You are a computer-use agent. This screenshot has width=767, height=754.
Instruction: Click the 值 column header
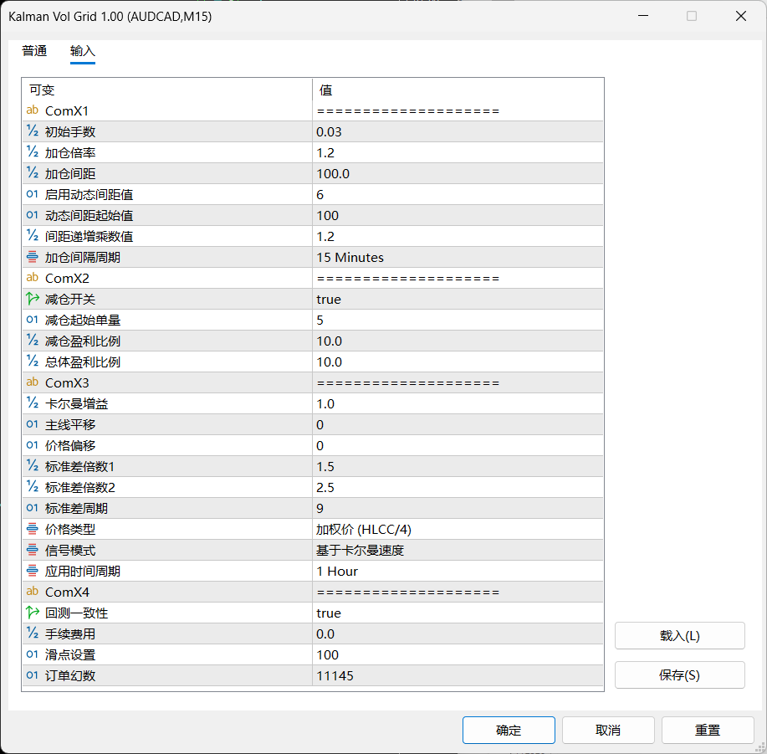click(458, 90)
